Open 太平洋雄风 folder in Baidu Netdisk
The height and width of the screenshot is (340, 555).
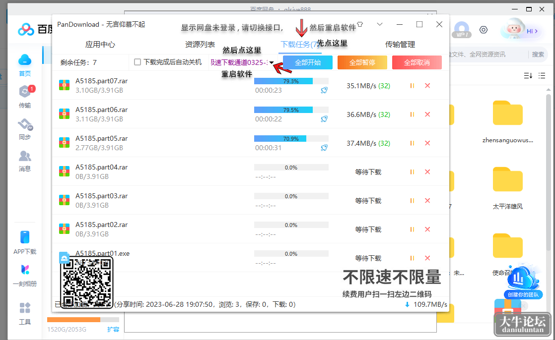click(508, 188)
